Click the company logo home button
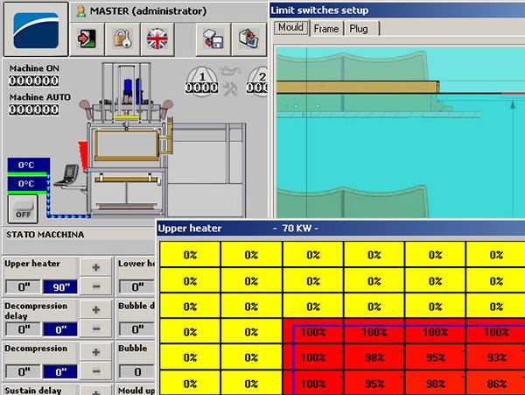This screenshot has height=395, width=525. [33, 29]
